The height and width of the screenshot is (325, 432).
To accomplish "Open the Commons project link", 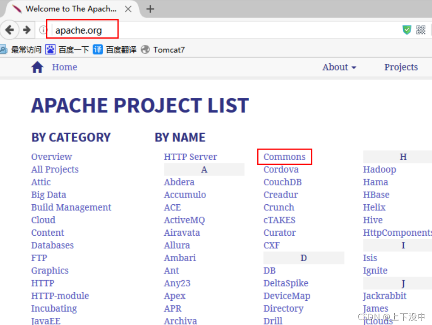I will [x=284, y=157].
